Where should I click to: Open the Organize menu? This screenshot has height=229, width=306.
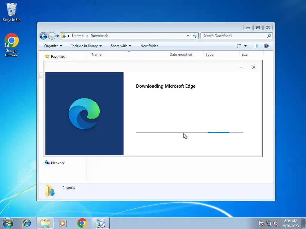[53, 46]
